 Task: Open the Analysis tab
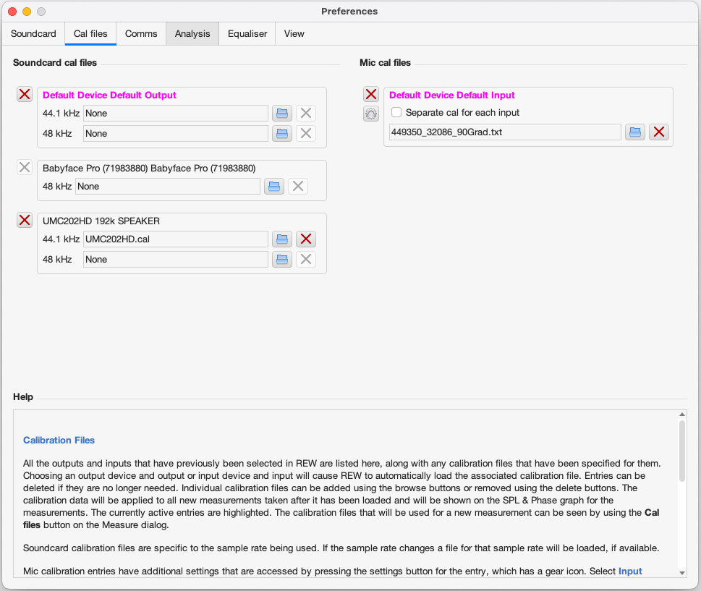(x=192, y=33)
